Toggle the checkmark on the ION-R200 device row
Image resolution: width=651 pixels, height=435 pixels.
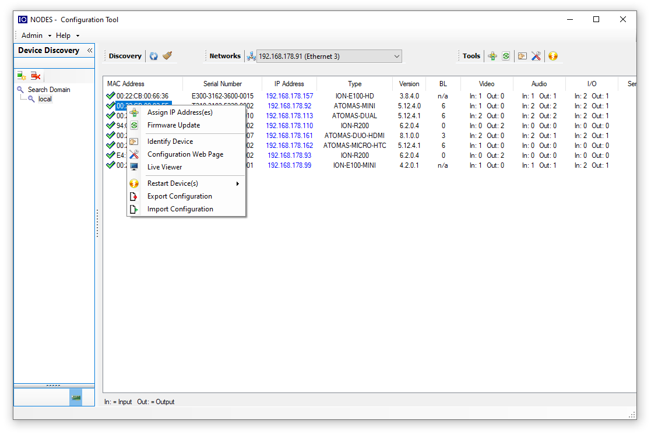(x=111, y=125)
